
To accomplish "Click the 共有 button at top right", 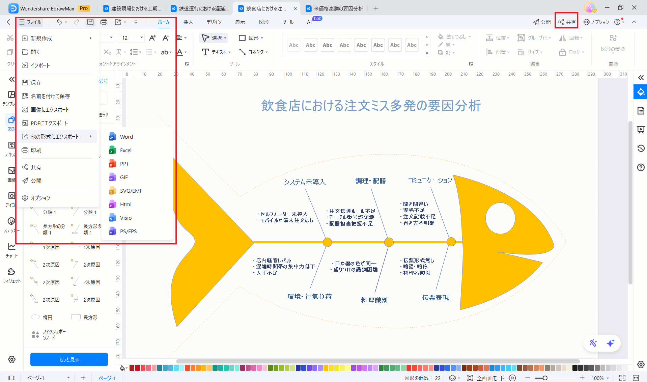I will 567,22.
